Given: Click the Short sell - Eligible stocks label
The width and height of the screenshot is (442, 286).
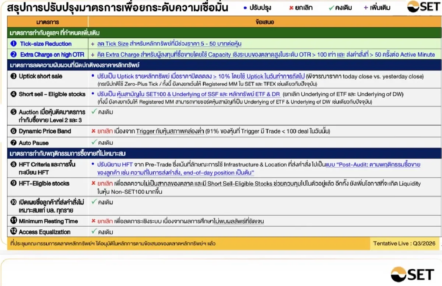Looking at the screenshot, I should pyautogui.click(x=52, y=94).
